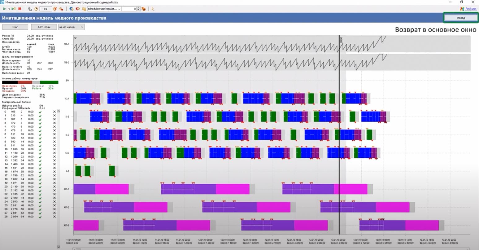Click the run-mode arrow next to Run
479x250 pixels.
9,9
